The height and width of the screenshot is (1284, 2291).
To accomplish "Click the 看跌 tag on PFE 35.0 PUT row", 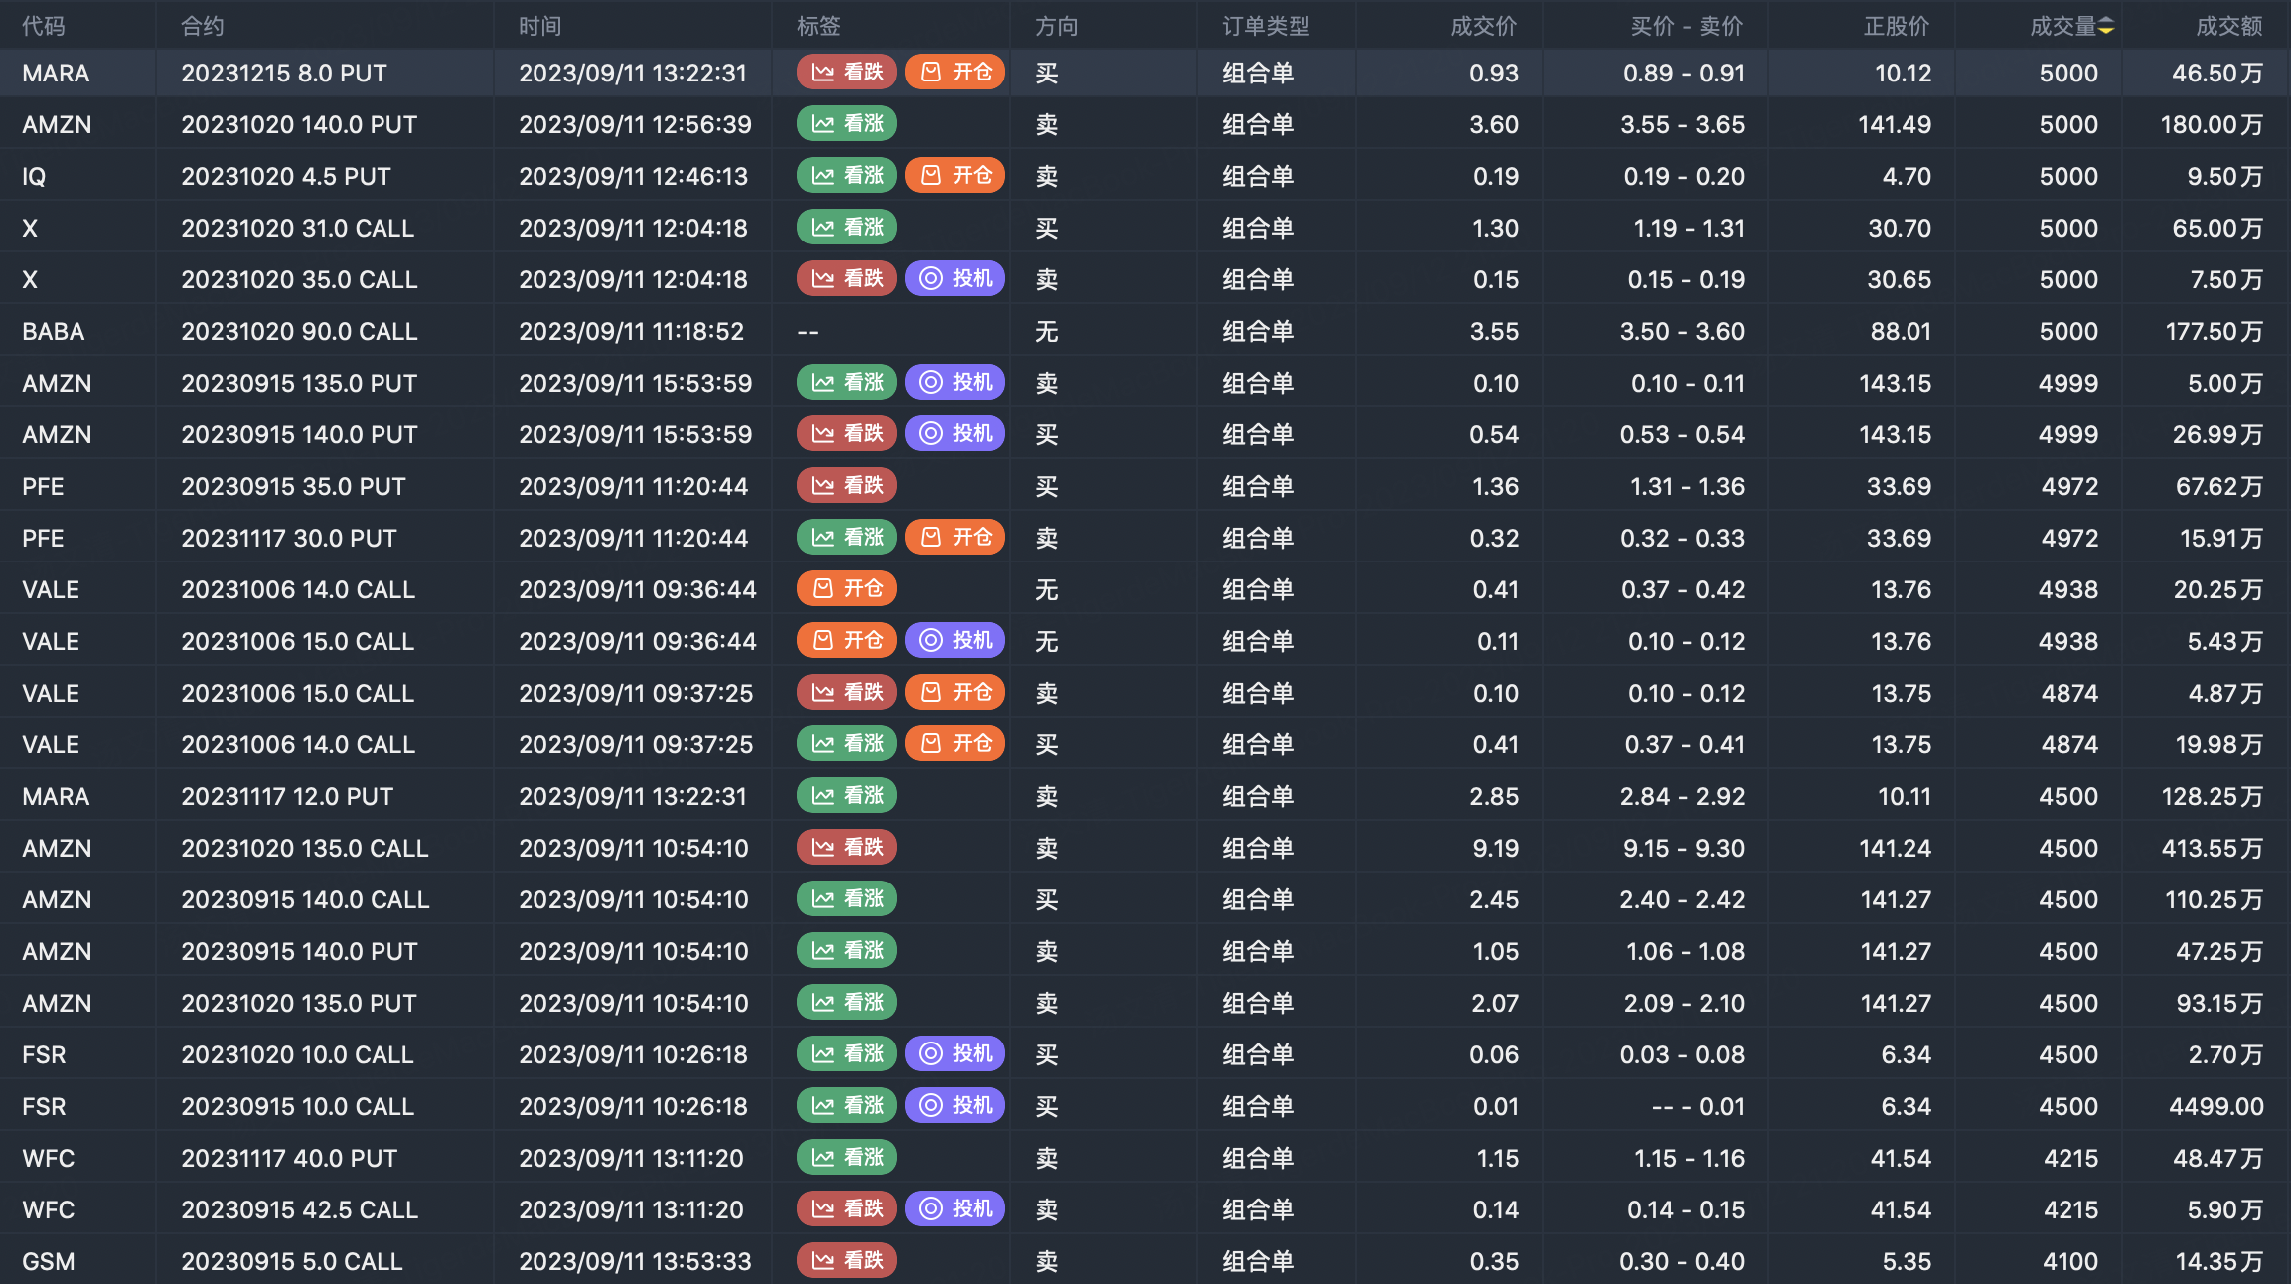I will click(846, 486).
